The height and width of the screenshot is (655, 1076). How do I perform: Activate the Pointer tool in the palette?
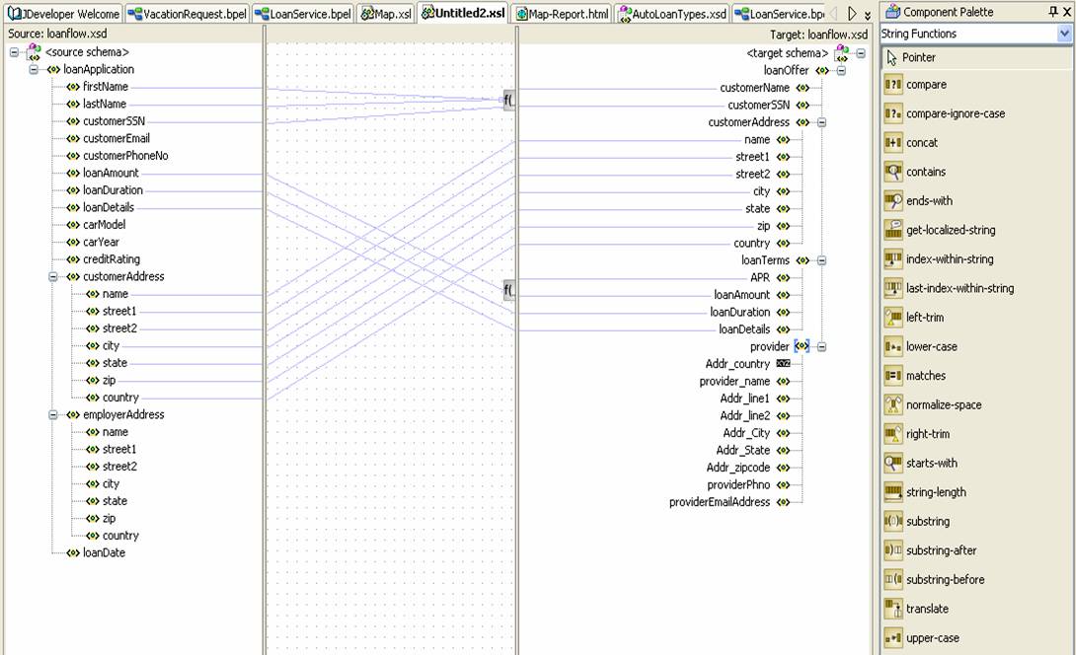976,57
